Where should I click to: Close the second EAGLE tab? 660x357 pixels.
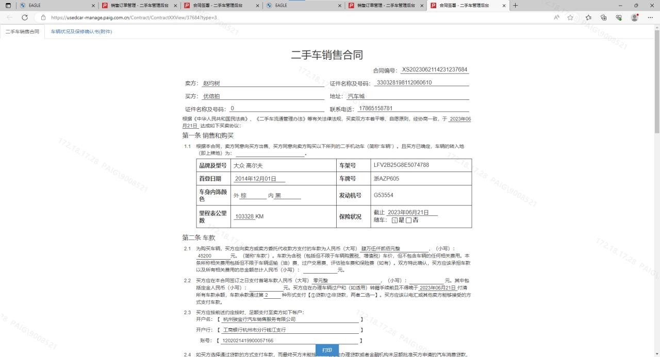point(340,5)
